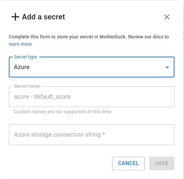Viewport: 184px width, 179px height.
Task: Click the Secret name label
Action: click(x=27, y=86)
